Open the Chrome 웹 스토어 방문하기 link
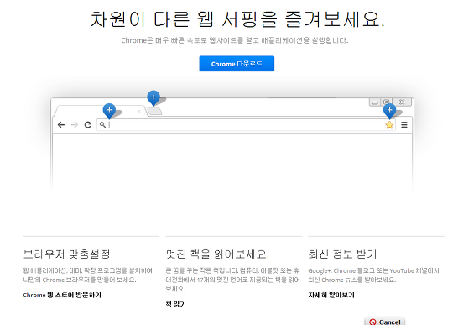 62,296
